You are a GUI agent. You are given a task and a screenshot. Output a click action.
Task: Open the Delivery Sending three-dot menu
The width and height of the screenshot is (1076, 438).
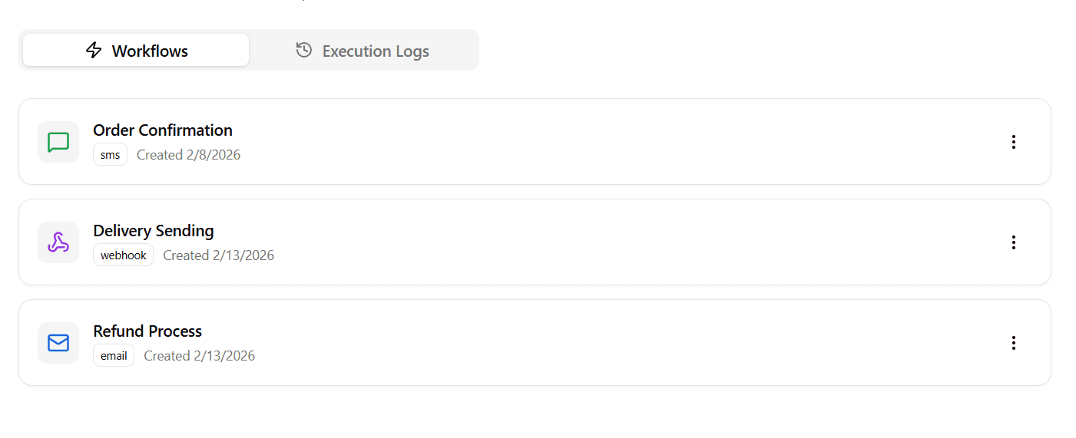click(1014, 242)
